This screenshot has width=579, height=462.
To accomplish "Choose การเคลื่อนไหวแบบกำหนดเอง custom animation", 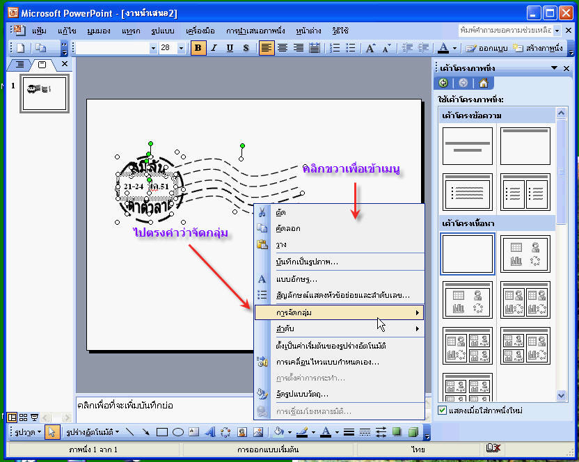I will coord(339,362).
